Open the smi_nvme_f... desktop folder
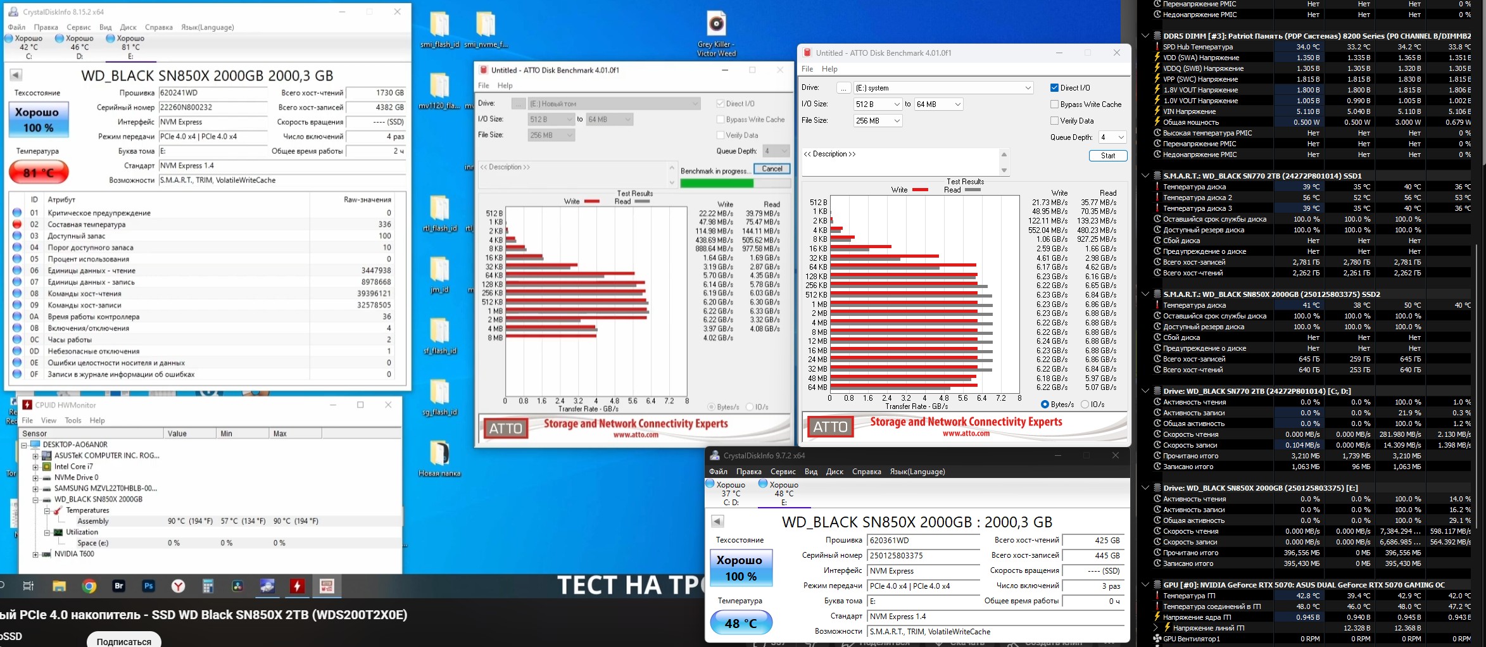 pos(486,29)
